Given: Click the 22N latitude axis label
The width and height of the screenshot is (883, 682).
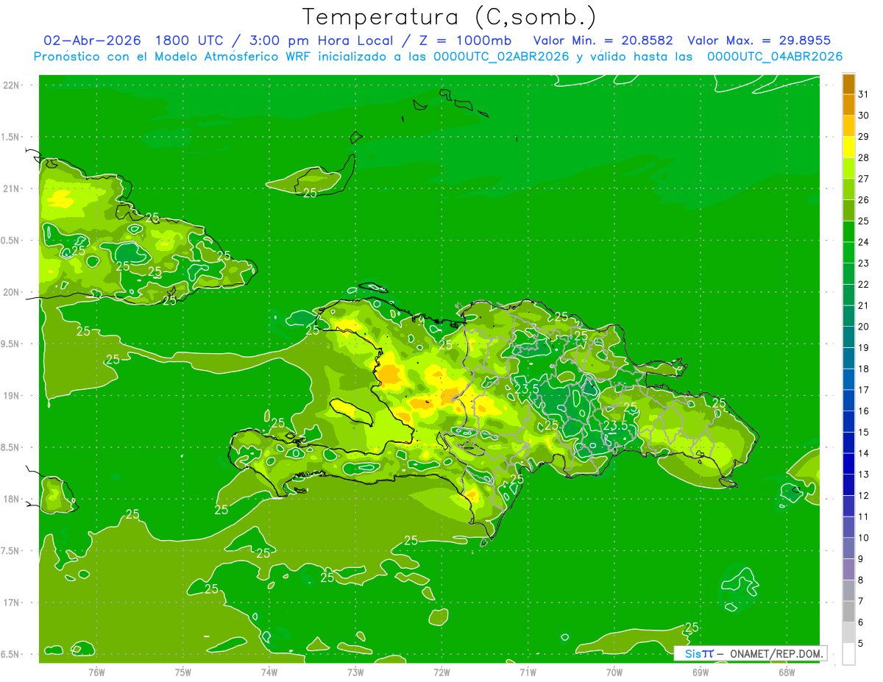Looking at the screenshot, I should tap(13, 85).
